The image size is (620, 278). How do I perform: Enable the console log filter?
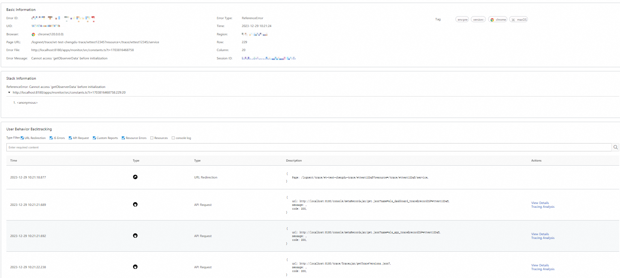coord(173,138)
